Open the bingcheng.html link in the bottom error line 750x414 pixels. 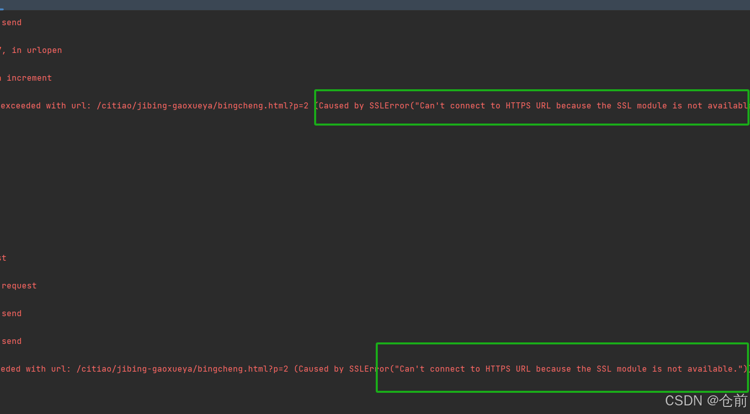182,369
